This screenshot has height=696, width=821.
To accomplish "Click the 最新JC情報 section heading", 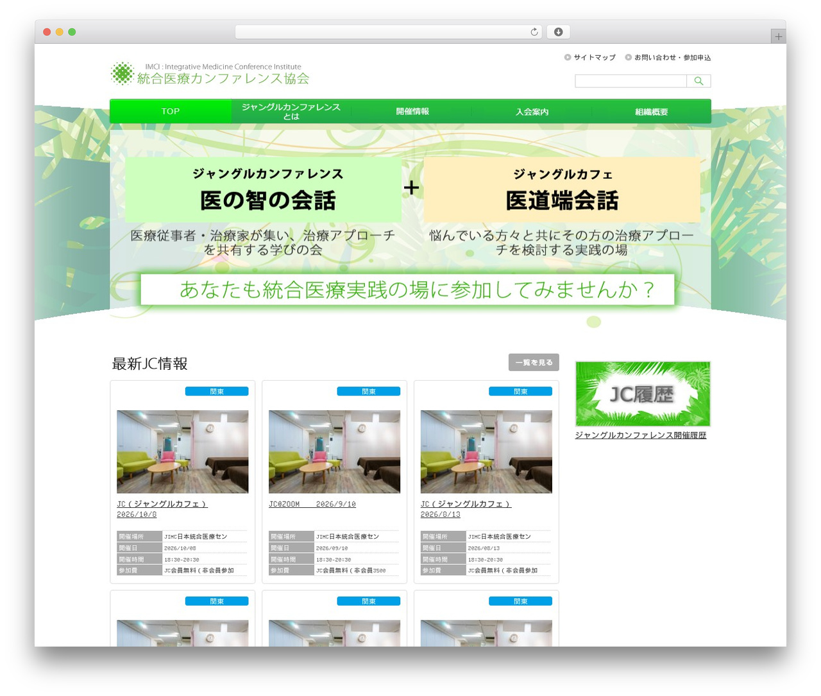I will (150, 364).
